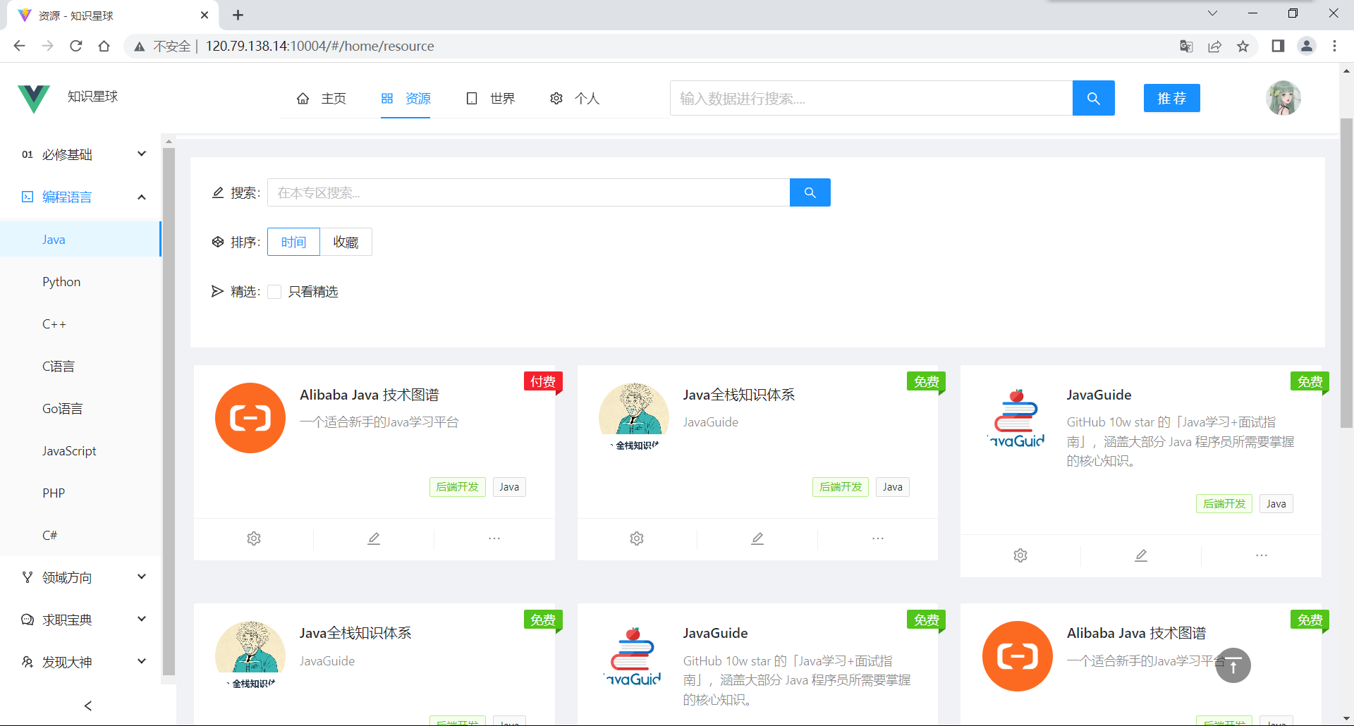The width and height of the screenshot is (1354, 726).
Task: Click 后端开发 tag on Alibaba 付费 card
Action: [458, 487]
